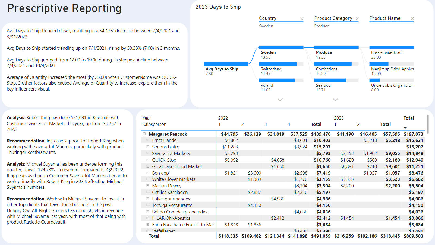The width and height of the screenshot is (435, 245).
Task: Click the Prescriptive Reporting title
Action: pyautogui.click(x=64, y=8)
